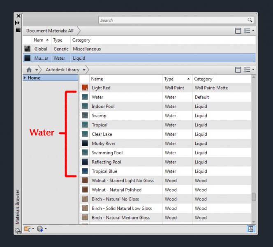Click the Indoor Pool material swatch
This screenshot has width=273, height=247.
tap(85, 106)
